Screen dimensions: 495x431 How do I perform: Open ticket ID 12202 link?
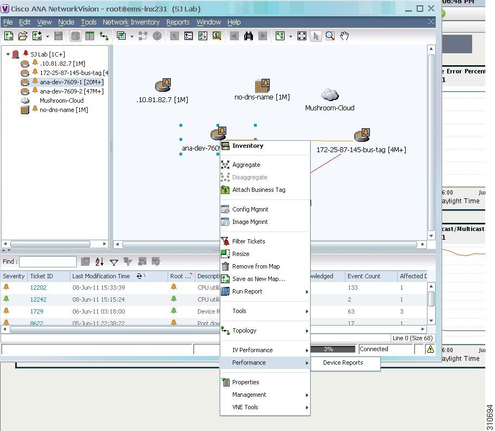38,288
